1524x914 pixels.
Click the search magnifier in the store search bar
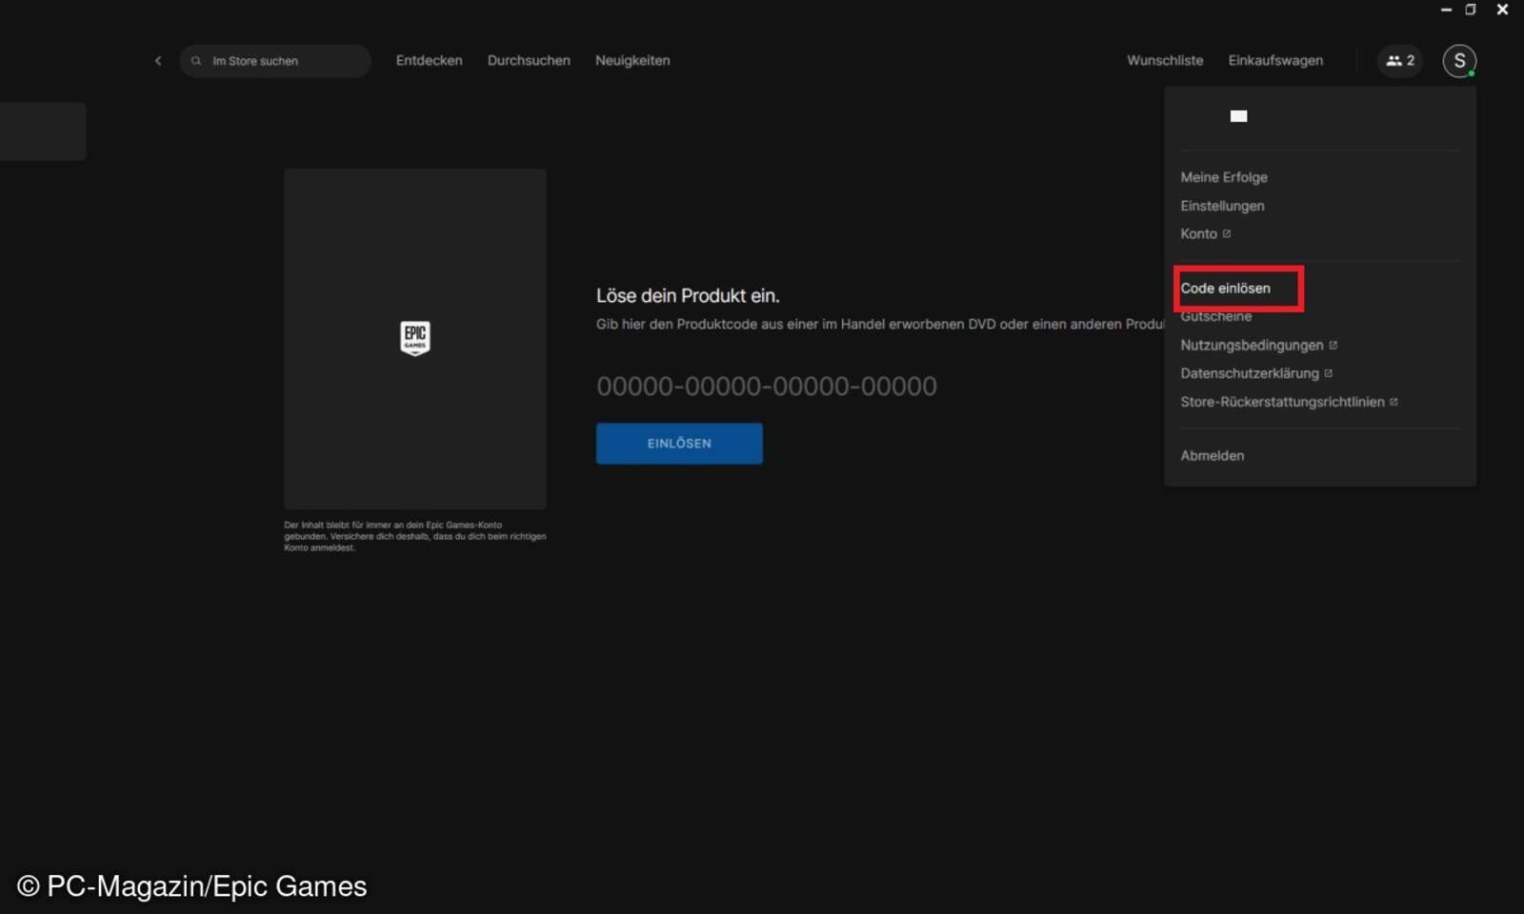tap(196, 60)
